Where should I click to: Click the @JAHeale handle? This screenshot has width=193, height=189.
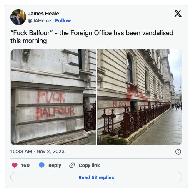coord(40,21)
